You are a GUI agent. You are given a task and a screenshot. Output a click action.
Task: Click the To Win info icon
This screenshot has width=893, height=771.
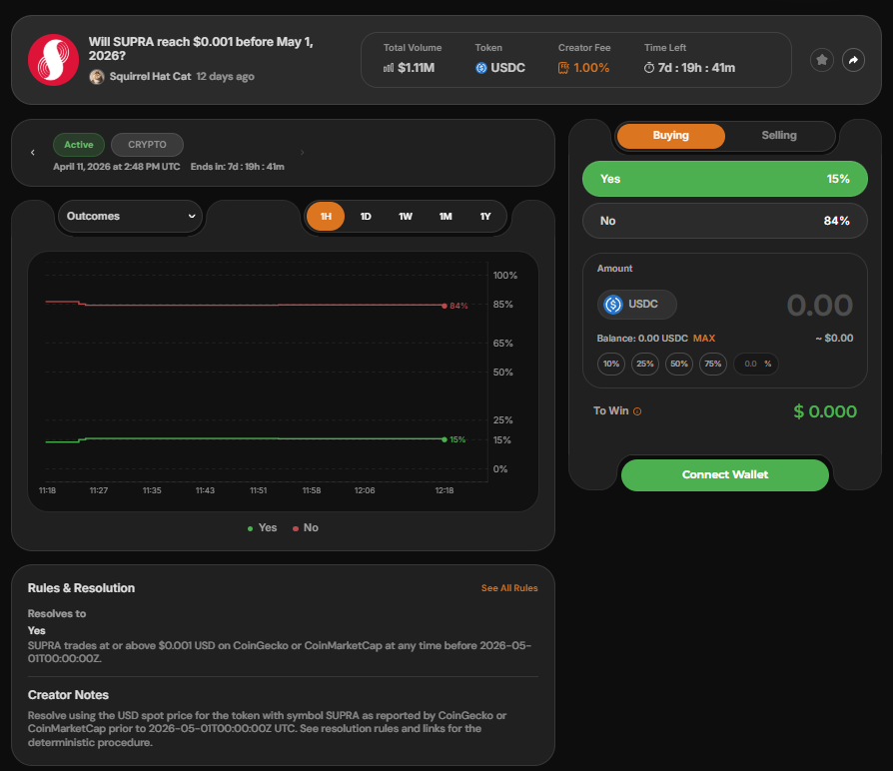(637, 411)
